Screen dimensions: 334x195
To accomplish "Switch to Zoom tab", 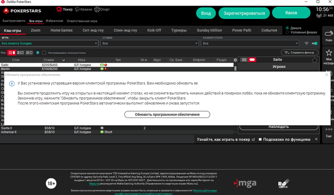I will (36, 30).
